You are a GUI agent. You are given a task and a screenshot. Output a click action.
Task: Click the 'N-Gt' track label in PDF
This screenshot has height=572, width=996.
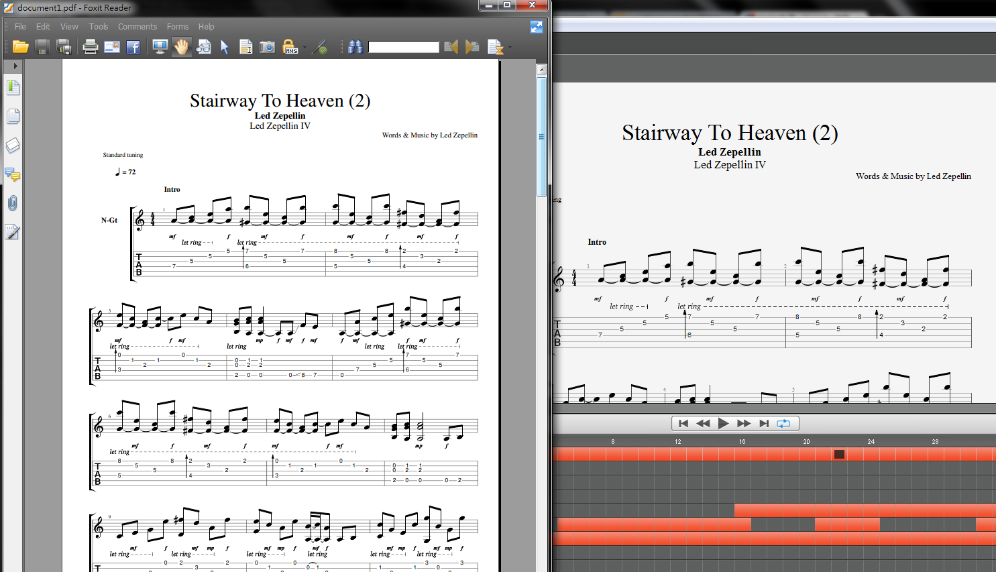(109, 220)
